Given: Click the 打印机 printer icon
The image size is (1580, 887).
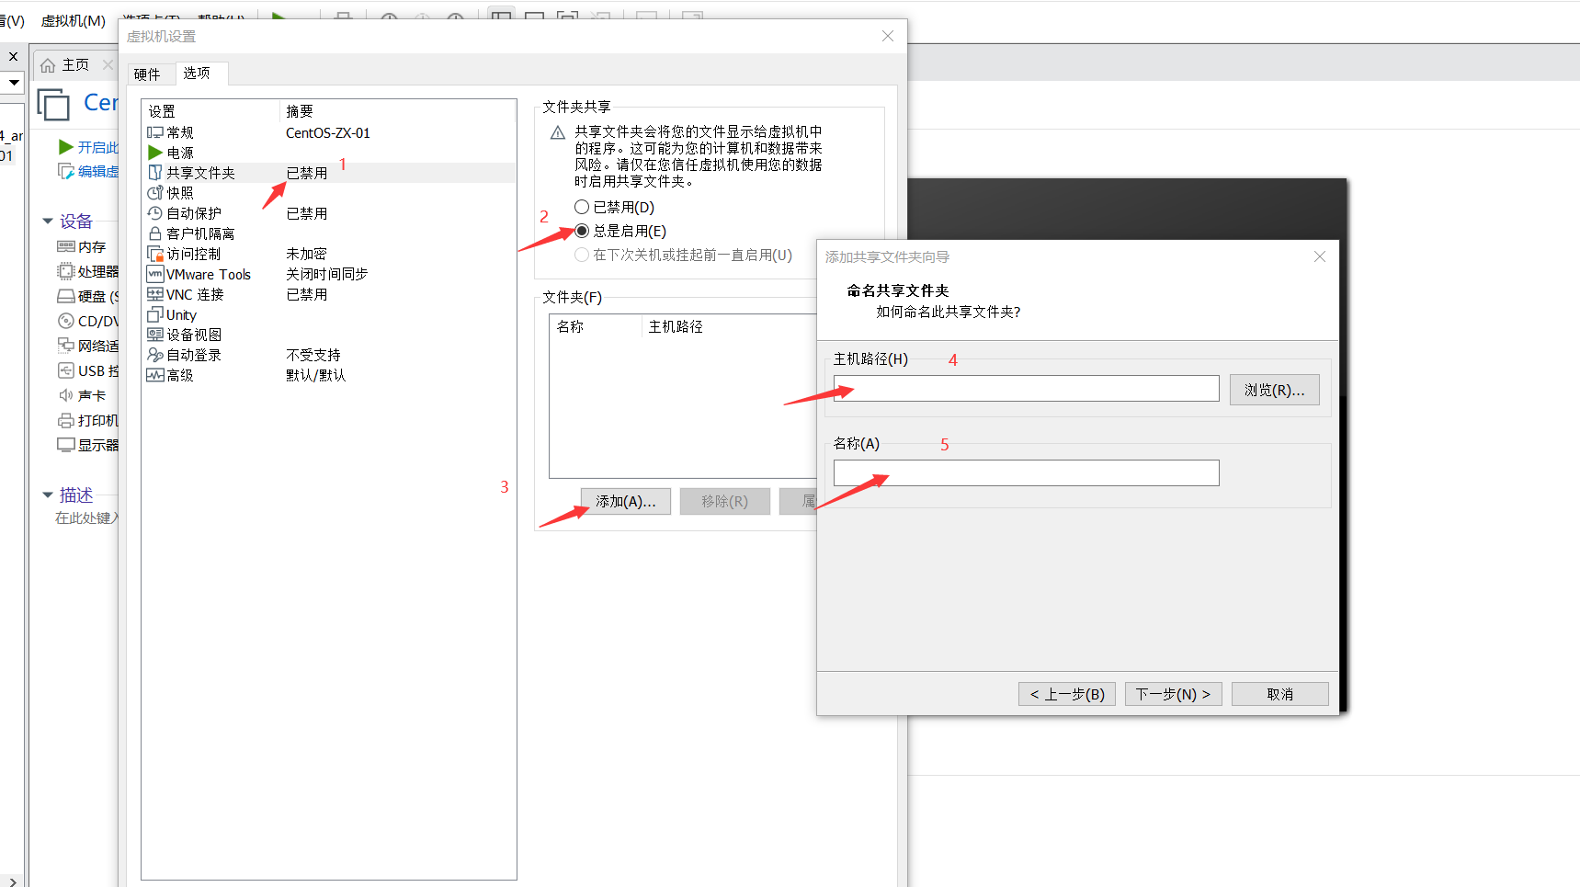Looking at the screenshot, I should click(x=66, y=420).
